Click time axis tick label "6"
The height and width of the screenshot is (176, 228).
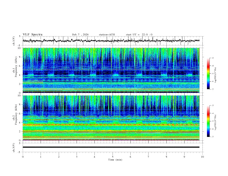pos(131,157)
